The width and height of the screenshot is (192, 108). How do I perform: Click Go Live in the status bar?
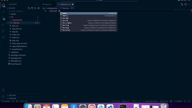(x=164, y=101)
